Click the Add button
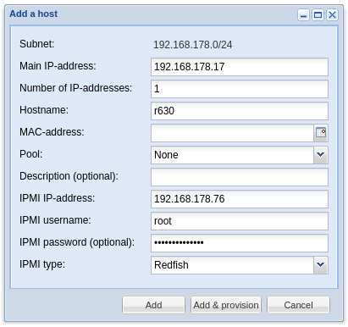The width and height of the screenshot is (348, 327). tap(153, 305)
